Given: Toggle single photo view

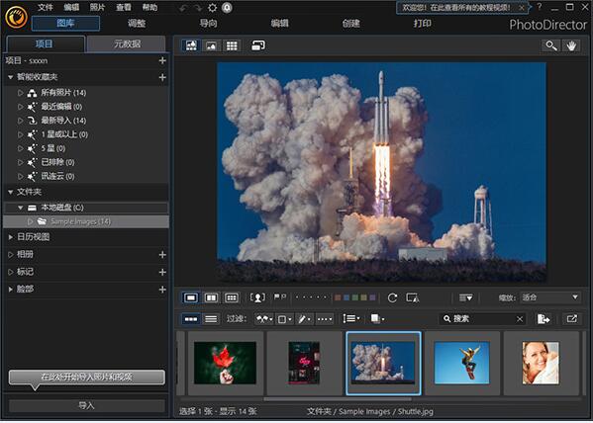Looking at the screenshot, I should click(x=191, y=297).
